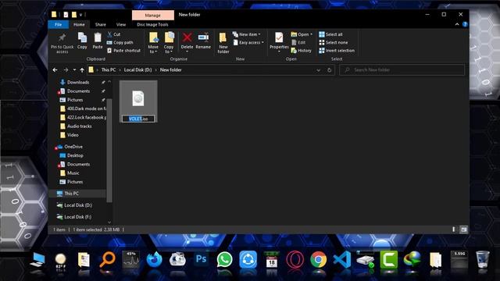Click New folder in address breadcrumb
Viewport: 500px width, 281px height.
(x=170, y=69)
